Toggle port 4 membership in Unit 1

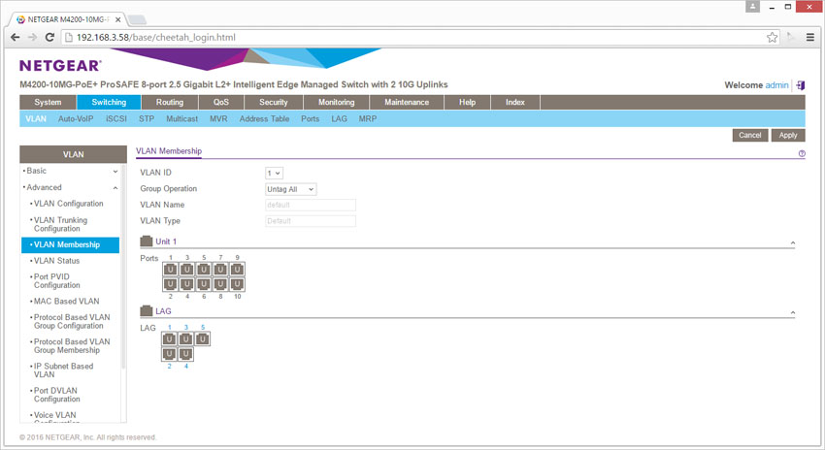tap(186, 284)
